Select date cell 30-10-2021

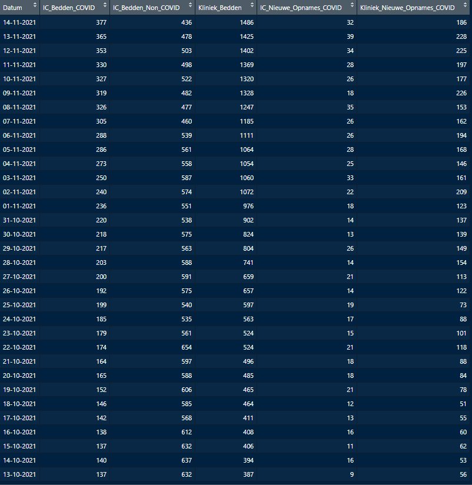coord(19,234)
